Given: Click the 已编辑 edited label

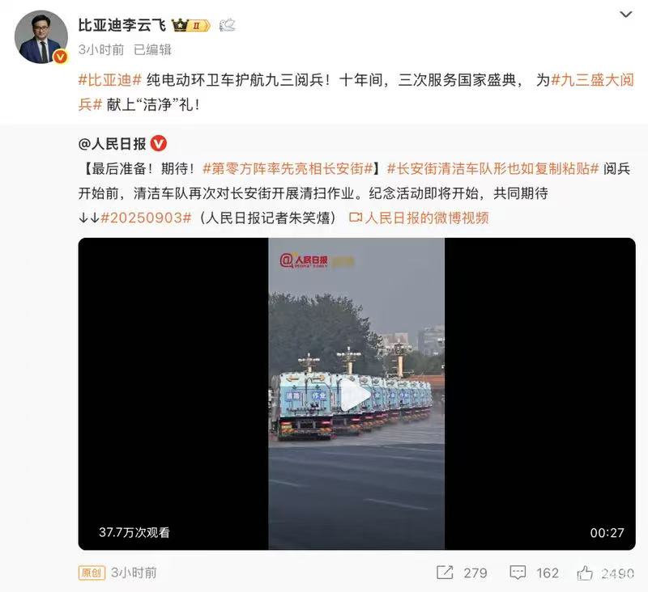Looking at the screenshot, I should tap(152, 50).
